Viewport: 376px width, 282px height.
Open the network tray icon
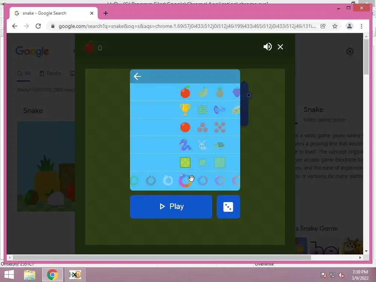(x=333, y=275)
